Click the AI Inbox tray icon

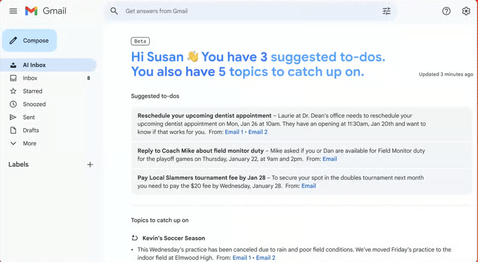tap(13, 65)
